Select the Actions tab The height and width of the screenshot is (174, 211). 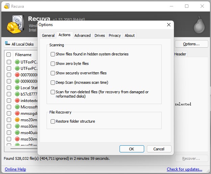[64, 35]
